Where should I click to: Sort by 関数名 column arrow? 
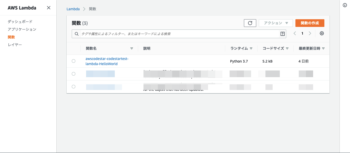coord(132,48)
